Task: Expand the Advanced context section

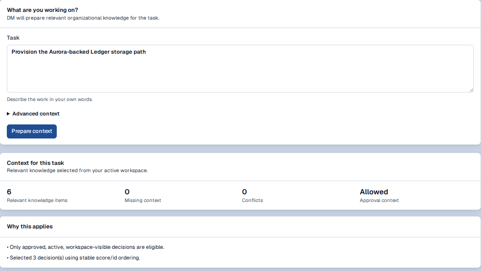Action: [x=33, y=114]
